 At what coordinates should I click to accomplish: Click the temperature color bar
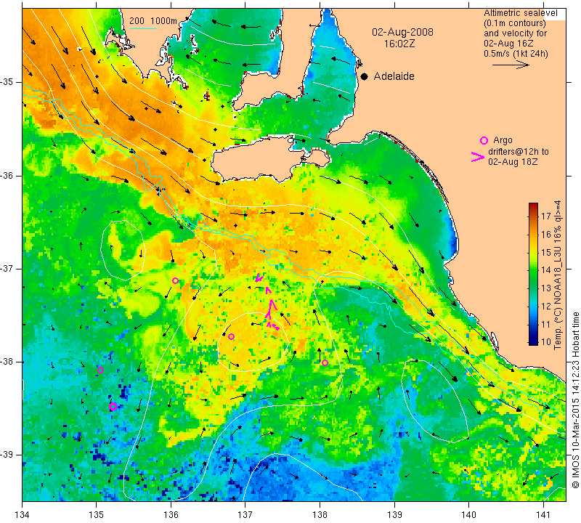click(533, 274)
